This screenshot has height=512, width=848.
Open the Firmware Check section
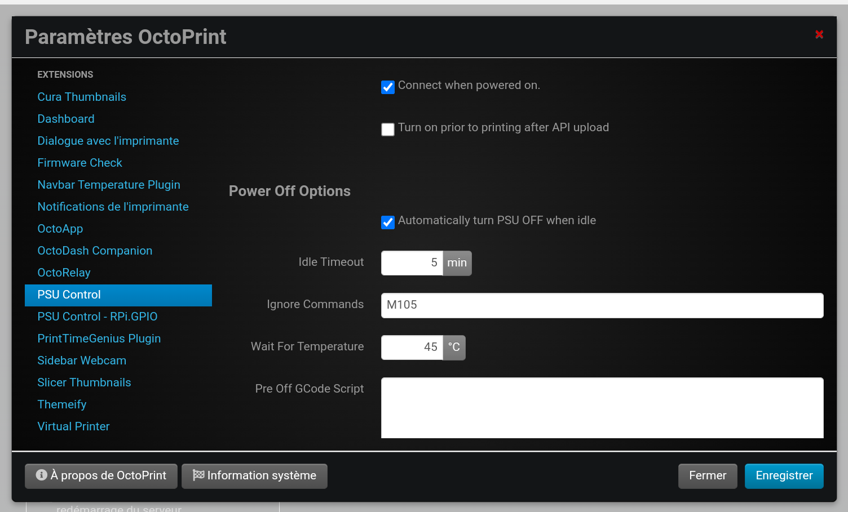79,163
